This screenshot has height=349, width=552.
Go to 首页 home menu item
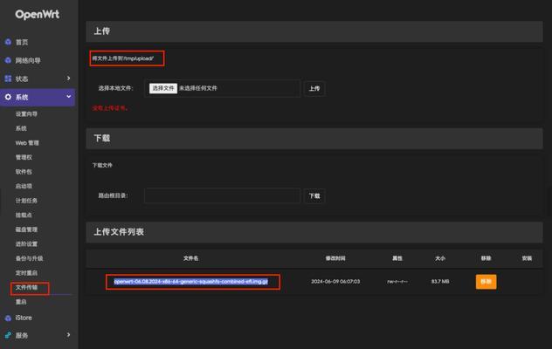pos(22,42)
